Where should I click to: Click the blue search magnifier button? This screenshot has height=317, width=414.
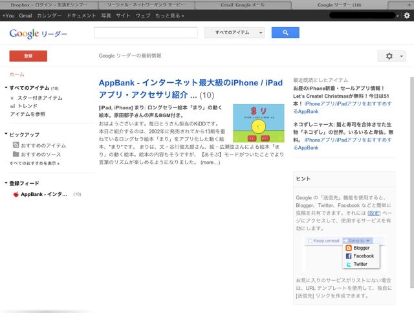click(x=285, y=32)
